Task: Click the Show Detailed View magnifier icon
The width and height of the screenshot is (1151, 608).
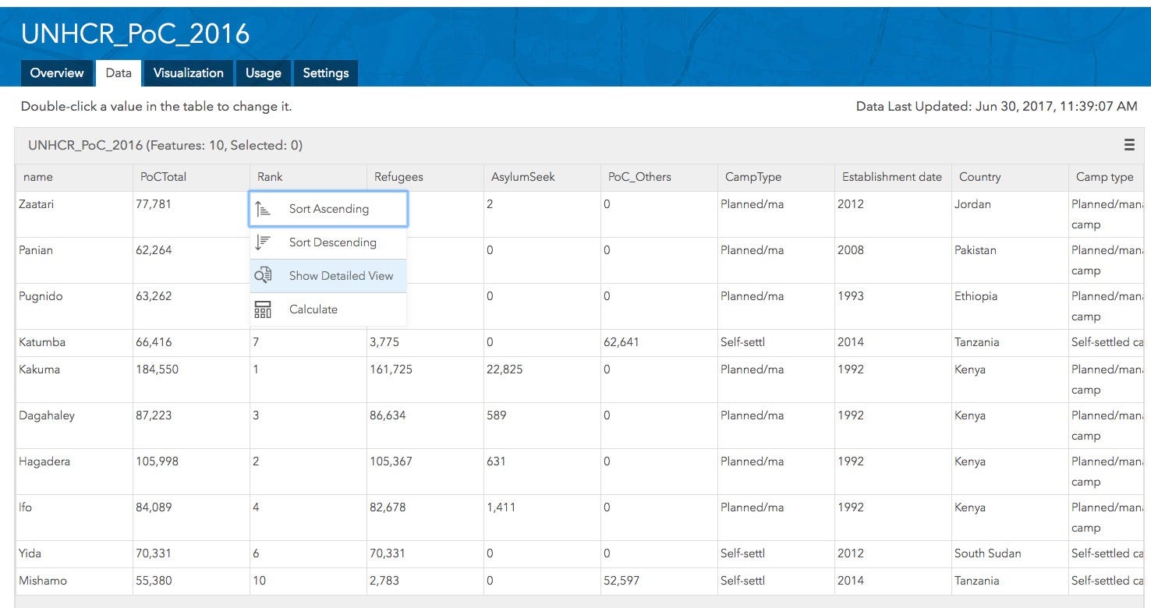Action: pos(263,276)
